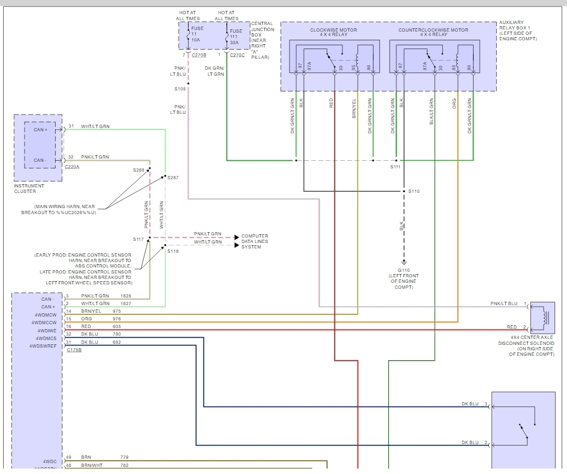Open the C270B connector reference
The image size is (567, 474).
point(199,55)
